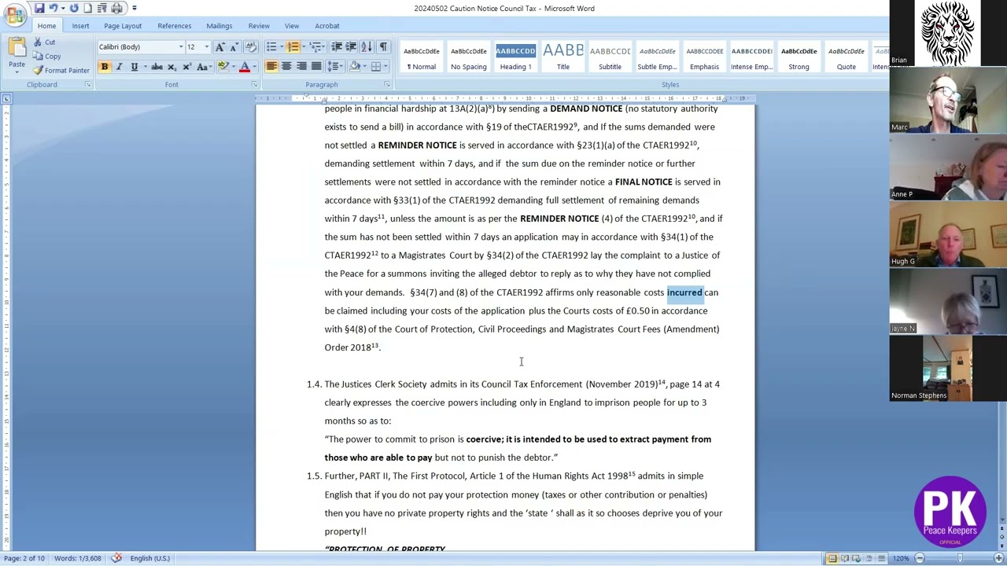
Task: Toggle Italic formatting
Action: pos(119,67)
